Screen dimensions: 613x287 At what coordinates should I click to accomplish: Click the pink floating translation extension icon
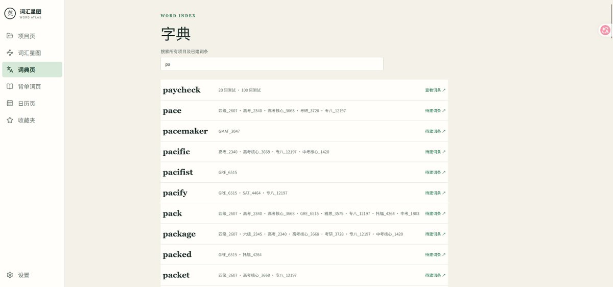pyautogui.click(x=605, y=31)
